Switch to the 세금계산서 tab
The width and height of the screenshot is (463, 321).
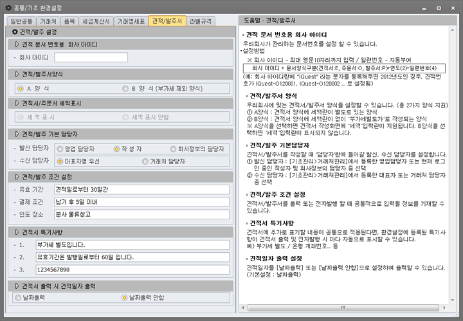[96, 21]
